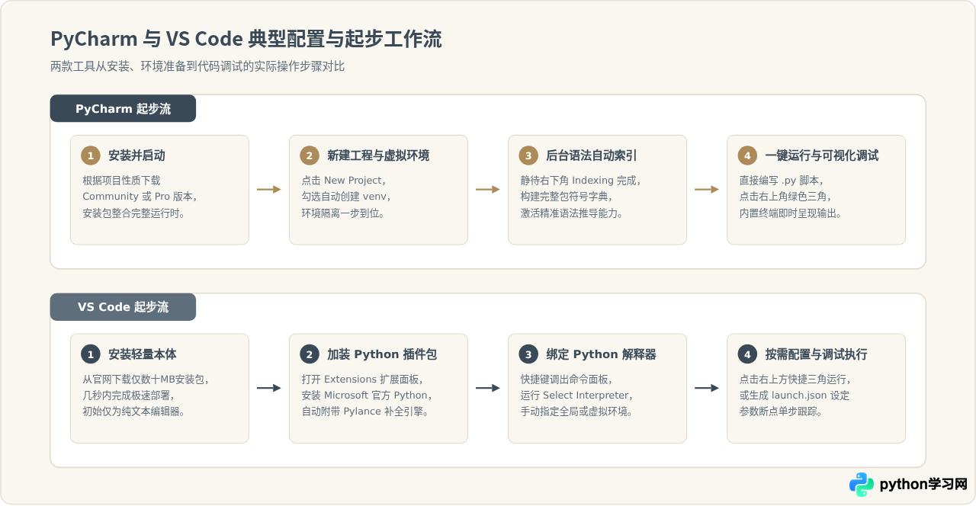
Task: Click the line 激活精准语法推导能力
Action: (x=572, y=213)
